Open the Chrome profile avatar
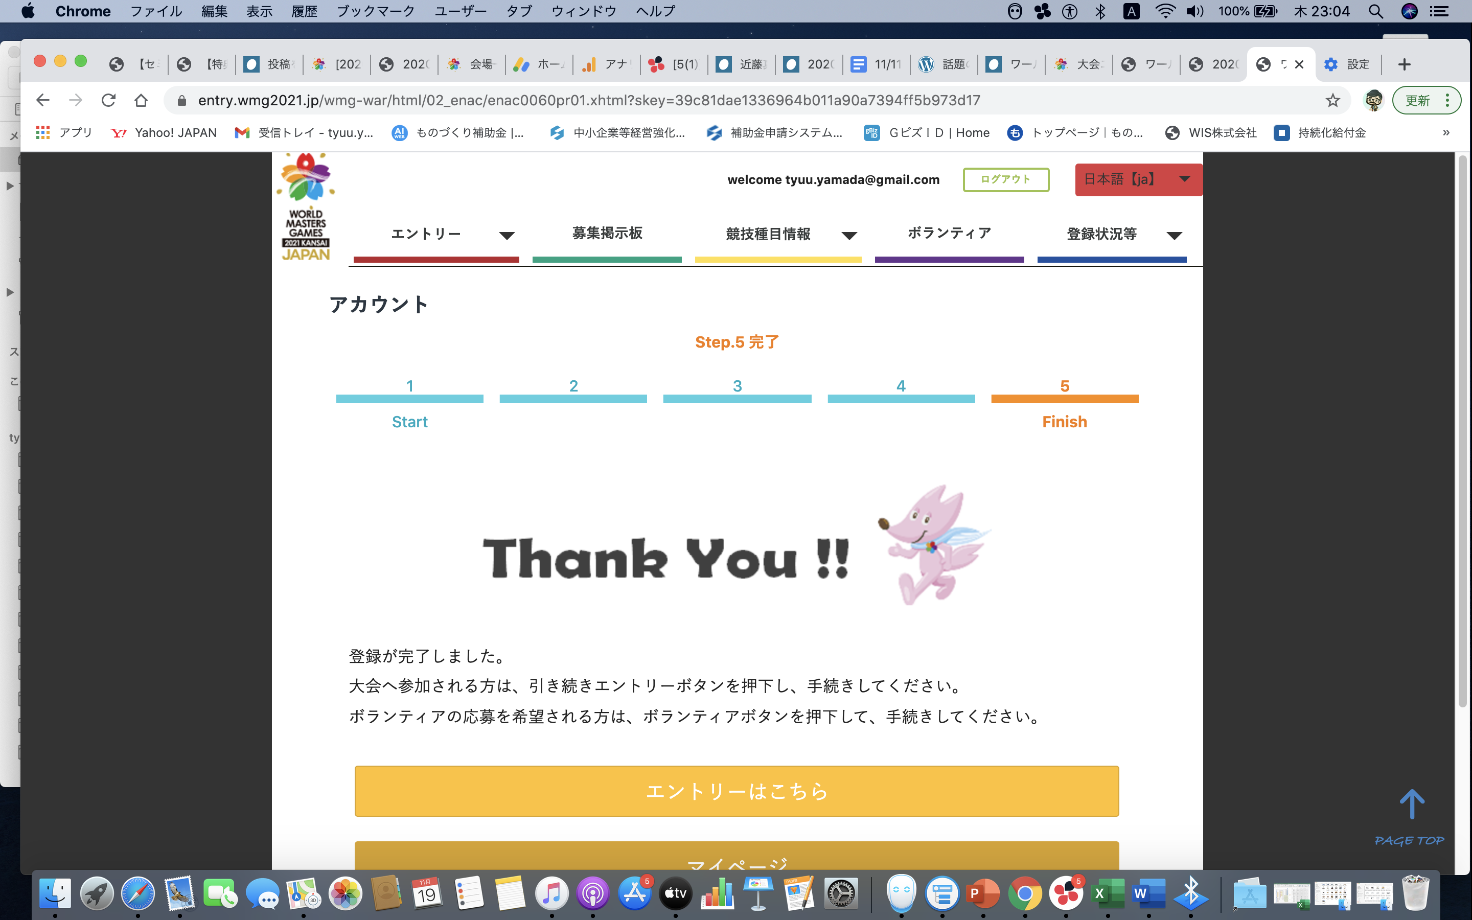 [x=1373, y=100]
